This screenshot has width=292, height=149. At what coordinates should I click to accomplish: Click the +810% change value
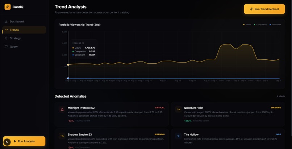pyautogui.click(x=188, y=121)
